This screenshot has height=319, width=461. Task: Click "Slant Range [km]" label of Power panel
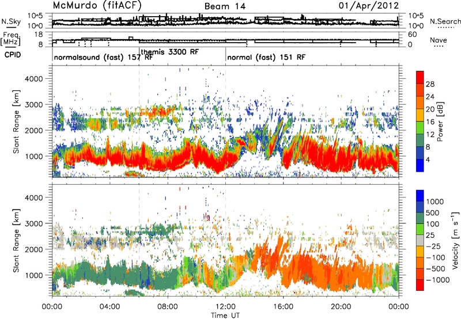[16, 121]
